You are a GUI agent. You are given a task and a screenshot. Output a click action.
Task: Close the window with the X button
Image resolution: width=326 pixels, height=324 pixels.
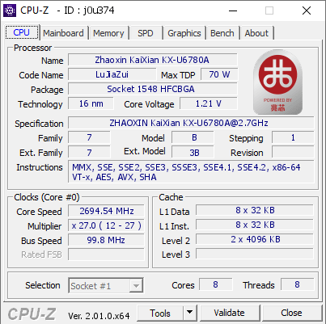point(307,11)
